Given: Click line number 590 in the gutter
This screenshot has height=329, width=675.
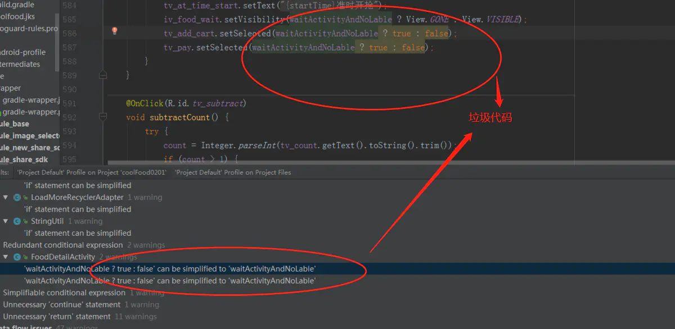Looking at the screenshot, I should click(70, 89).
